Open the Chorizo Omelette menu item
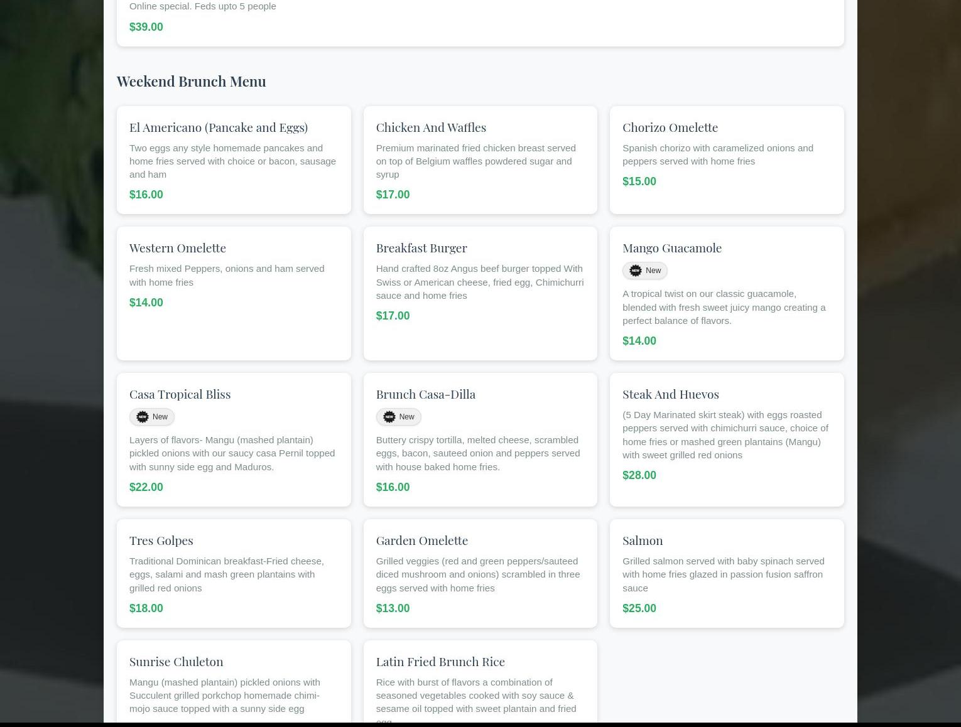The width and height of the screenshot is (961, 727). pos(670,127)
